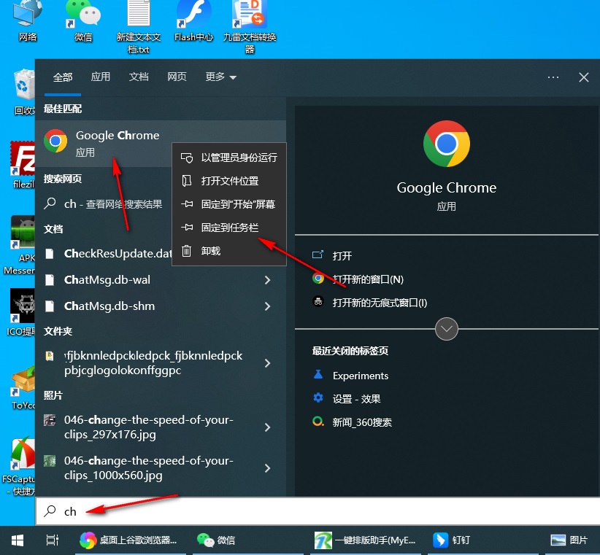This screenshot has height=555, width=600.
Task: Switch to the 网页 tab
Action: 177,77
